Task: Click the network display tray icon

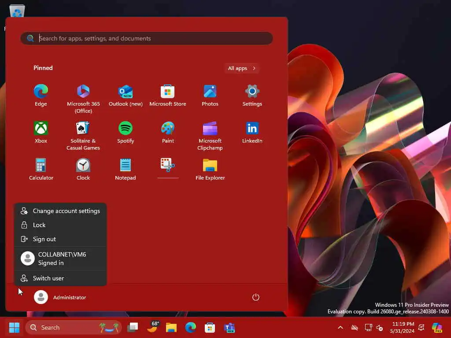Action: 368,327
